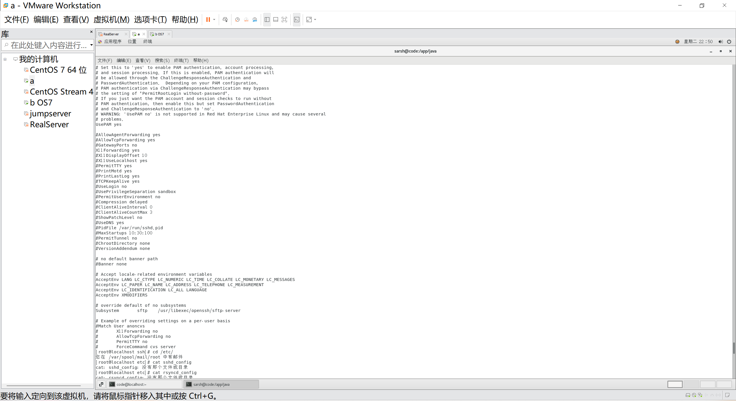Click the guest power icon in top bar
Screen dimensions: 736x401
pos(729,42)
